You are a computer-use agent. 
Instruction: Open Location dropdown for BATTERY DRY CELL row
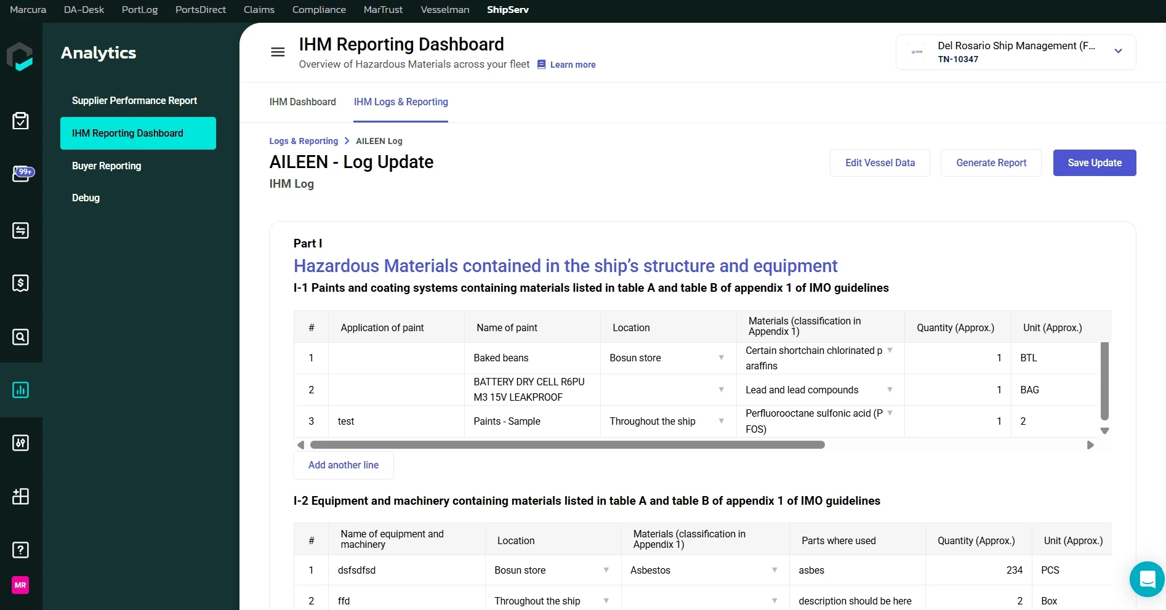tap(721, 390)
